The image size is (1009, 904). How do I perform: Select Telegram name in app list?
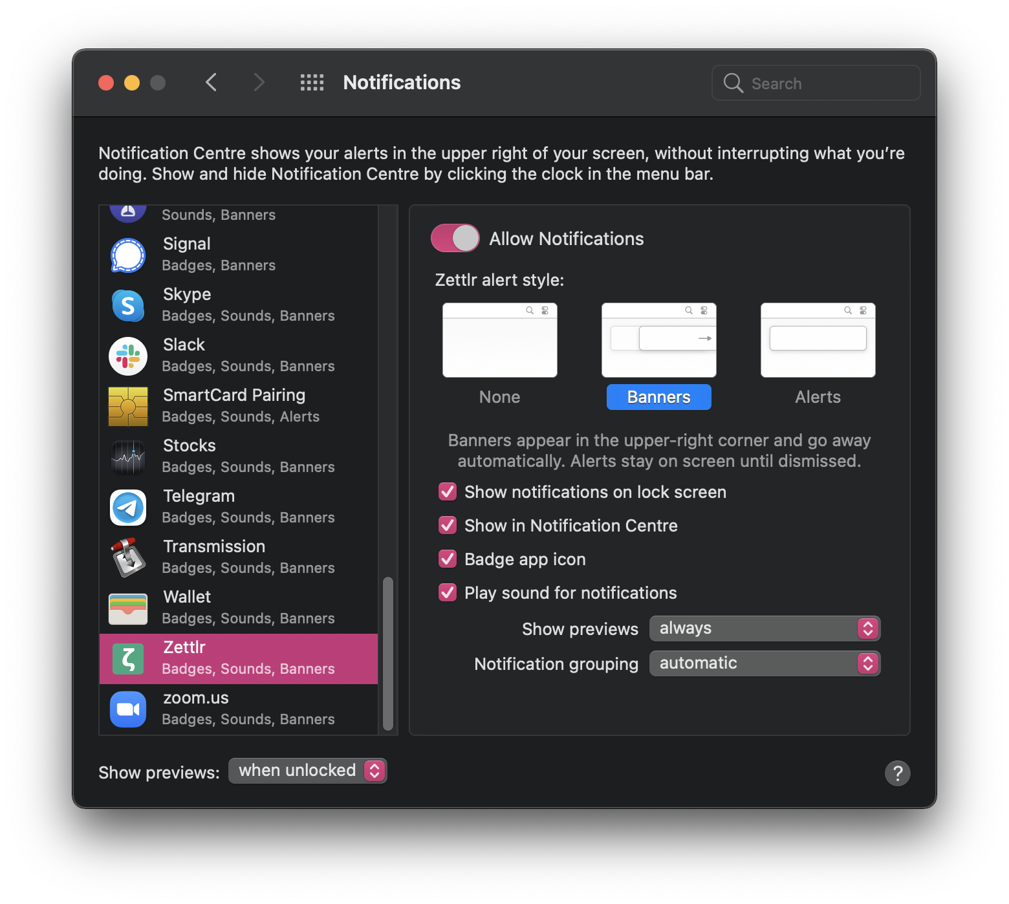199,496
